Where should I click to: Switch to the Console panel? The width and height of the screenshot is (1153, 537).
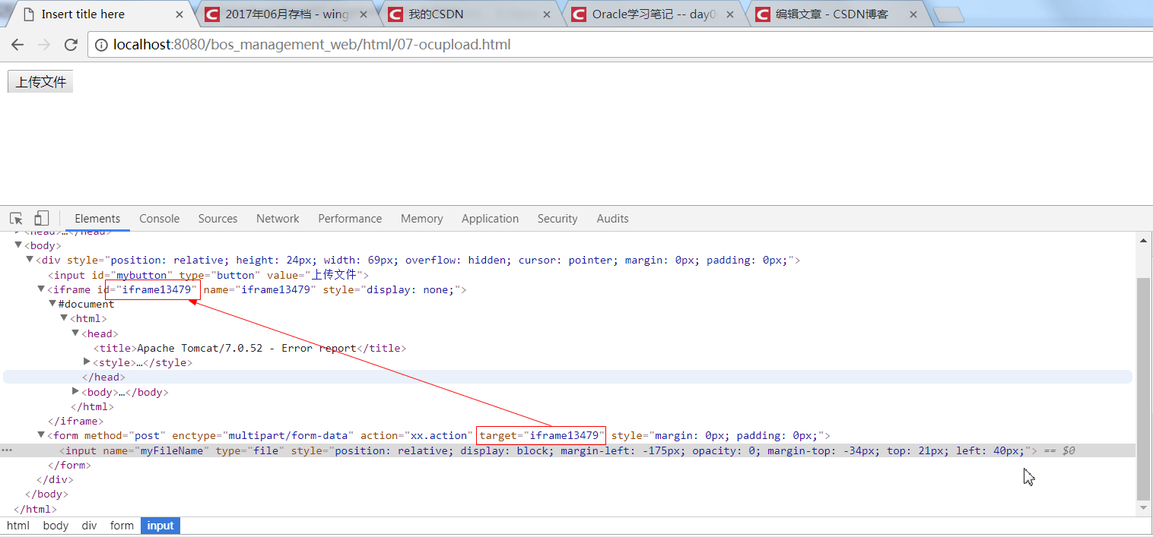coord(159,219)
